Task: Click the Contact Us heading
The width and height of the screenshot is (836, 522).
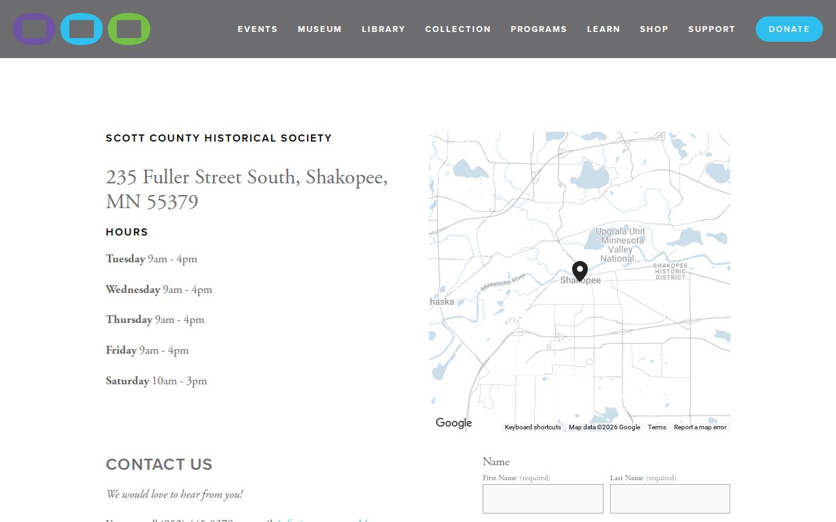Action: coord(159,465)
